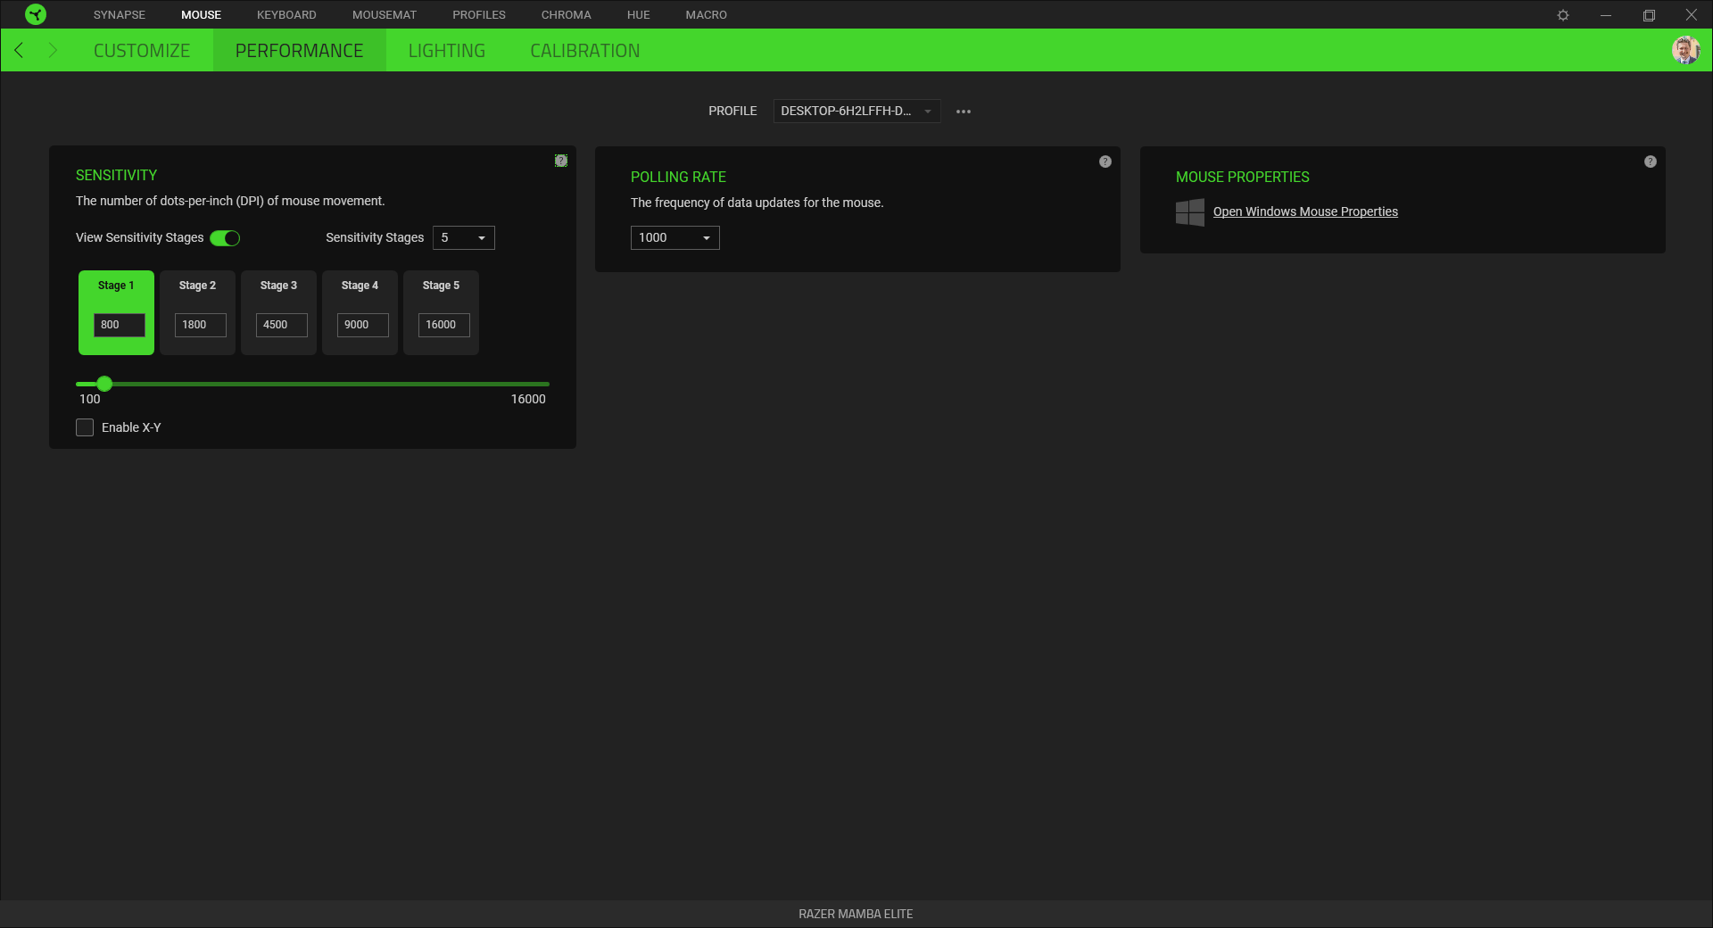Open the Hue top tab

639,15
